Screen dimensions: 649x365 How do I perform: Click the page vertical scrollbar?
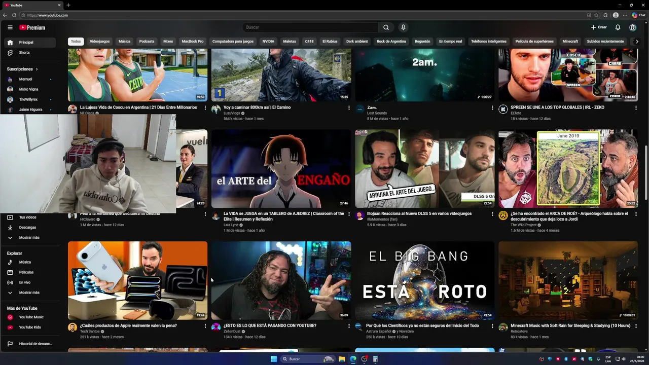(x=646, y=172)
